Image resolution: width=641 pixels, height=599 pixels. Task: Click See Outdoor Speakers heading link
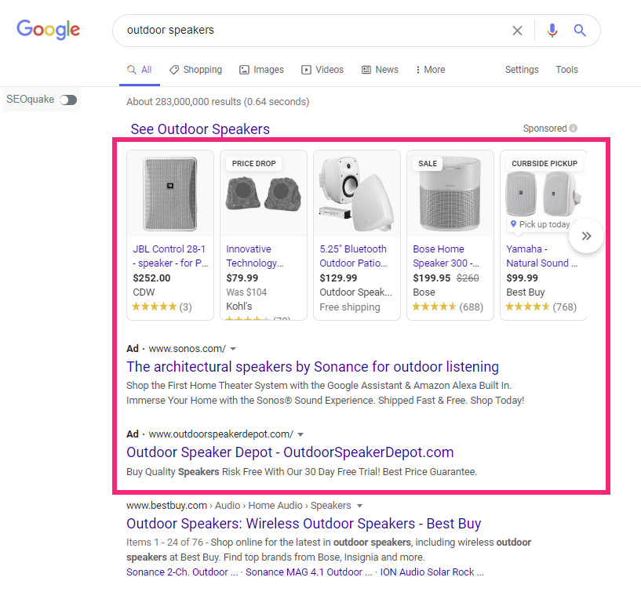point(200,129)
